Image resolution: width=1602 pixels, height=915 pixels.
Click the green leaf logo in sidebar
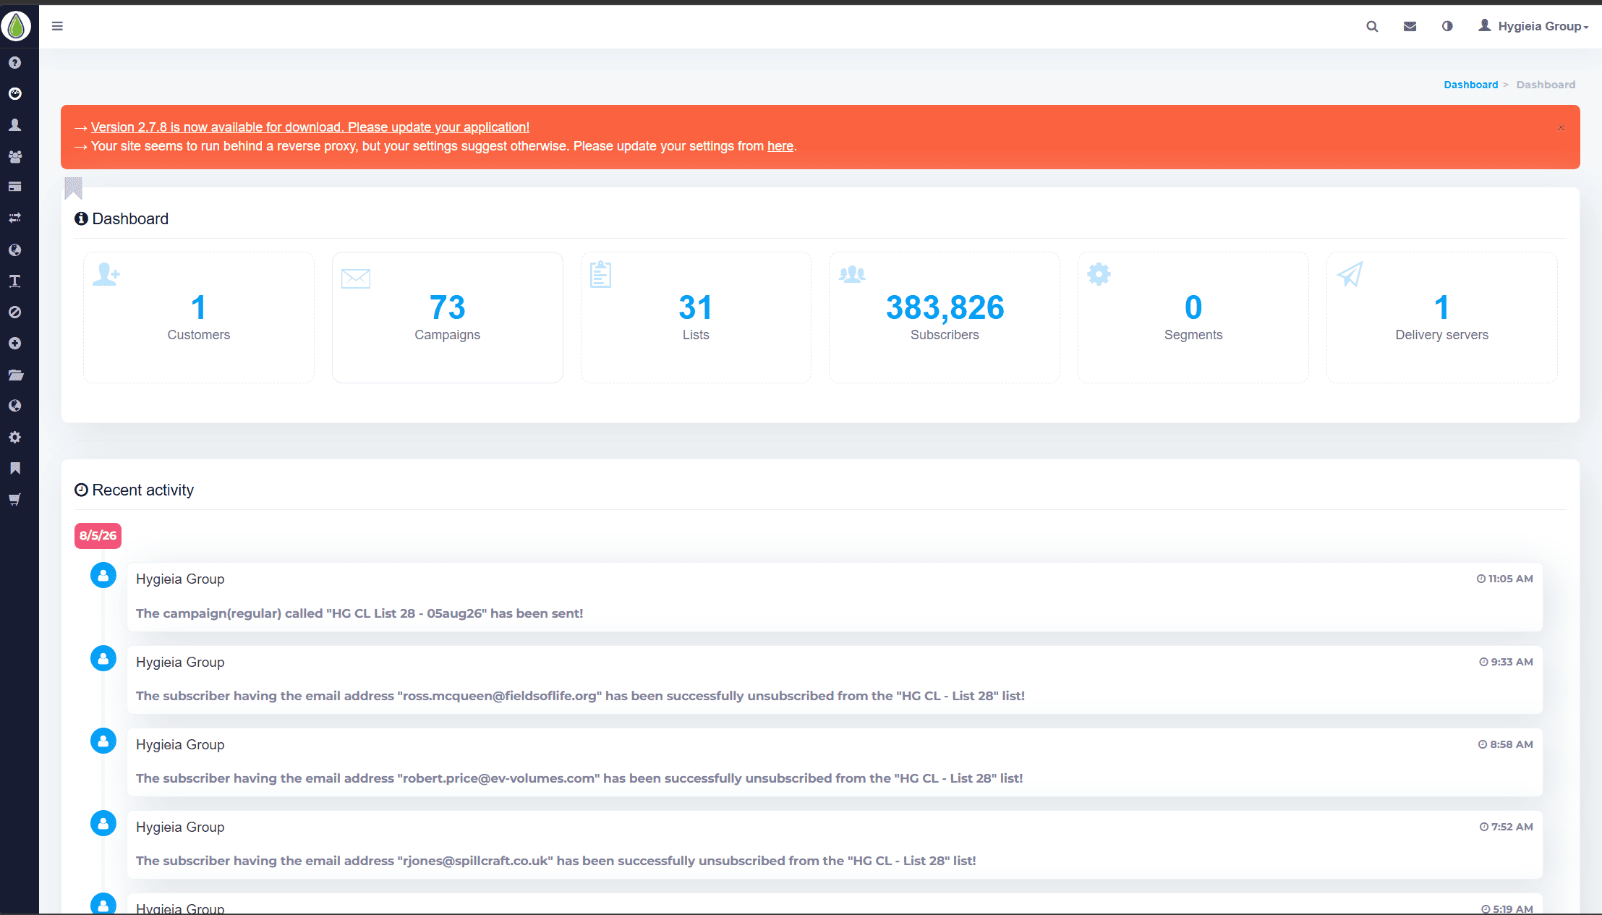[x=16, y=27]
